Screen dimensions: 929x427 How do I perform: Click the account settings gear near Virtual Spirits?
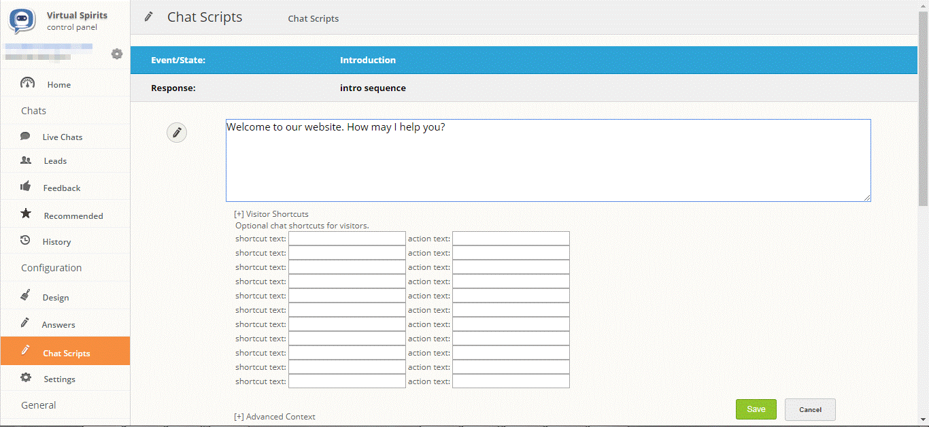(116, 54)
